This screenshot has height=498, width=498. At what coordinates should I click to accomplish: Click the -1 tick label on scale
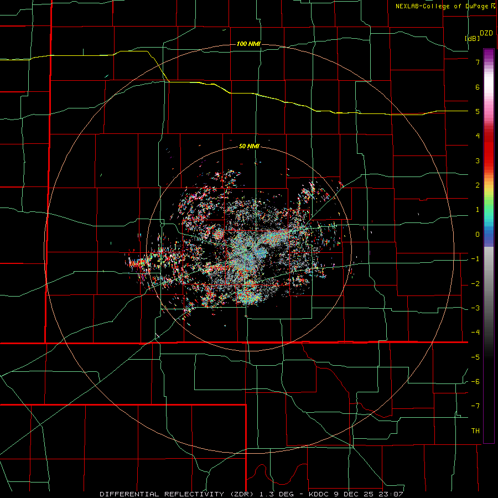click(x=475, y=259)
